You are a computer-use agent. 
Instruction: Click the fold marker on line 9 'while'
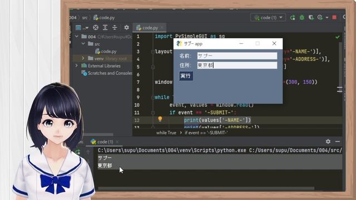153,98
